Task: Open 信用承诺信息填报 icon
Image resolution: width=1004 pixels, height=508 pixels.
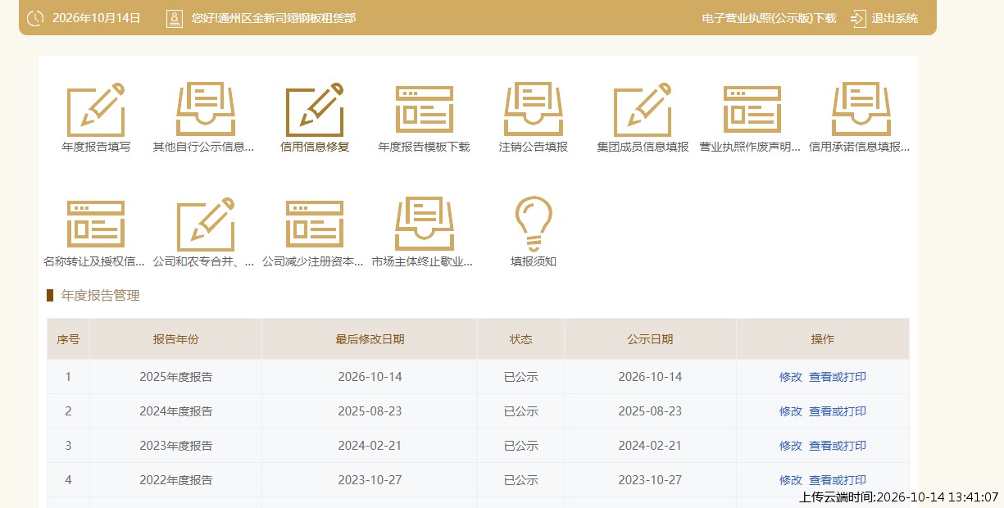Action: coord(861,110)
